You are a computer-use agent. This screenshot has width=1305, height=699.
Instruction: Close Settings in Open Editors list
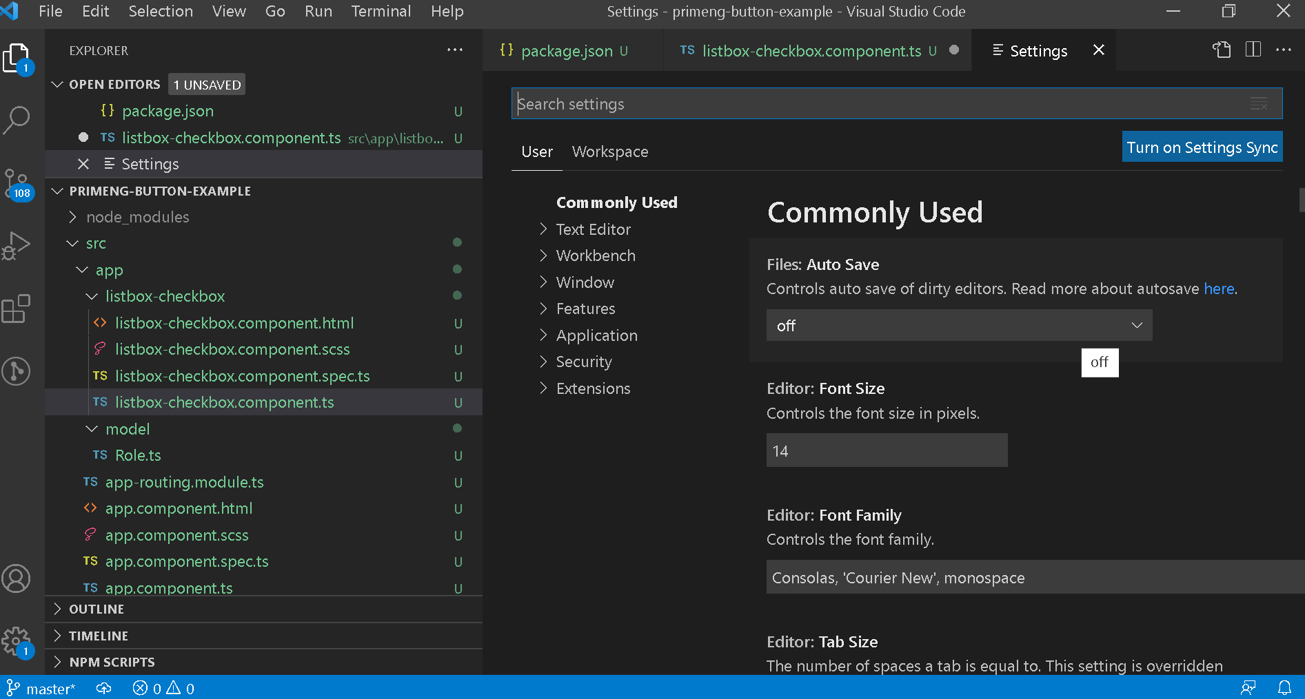[x=83, y=164]
